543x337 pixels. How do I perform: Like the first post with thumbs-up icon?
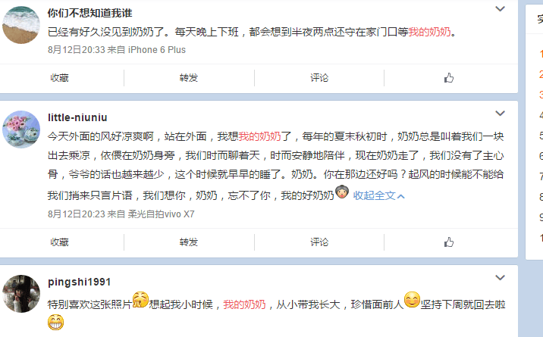(449, 78)
